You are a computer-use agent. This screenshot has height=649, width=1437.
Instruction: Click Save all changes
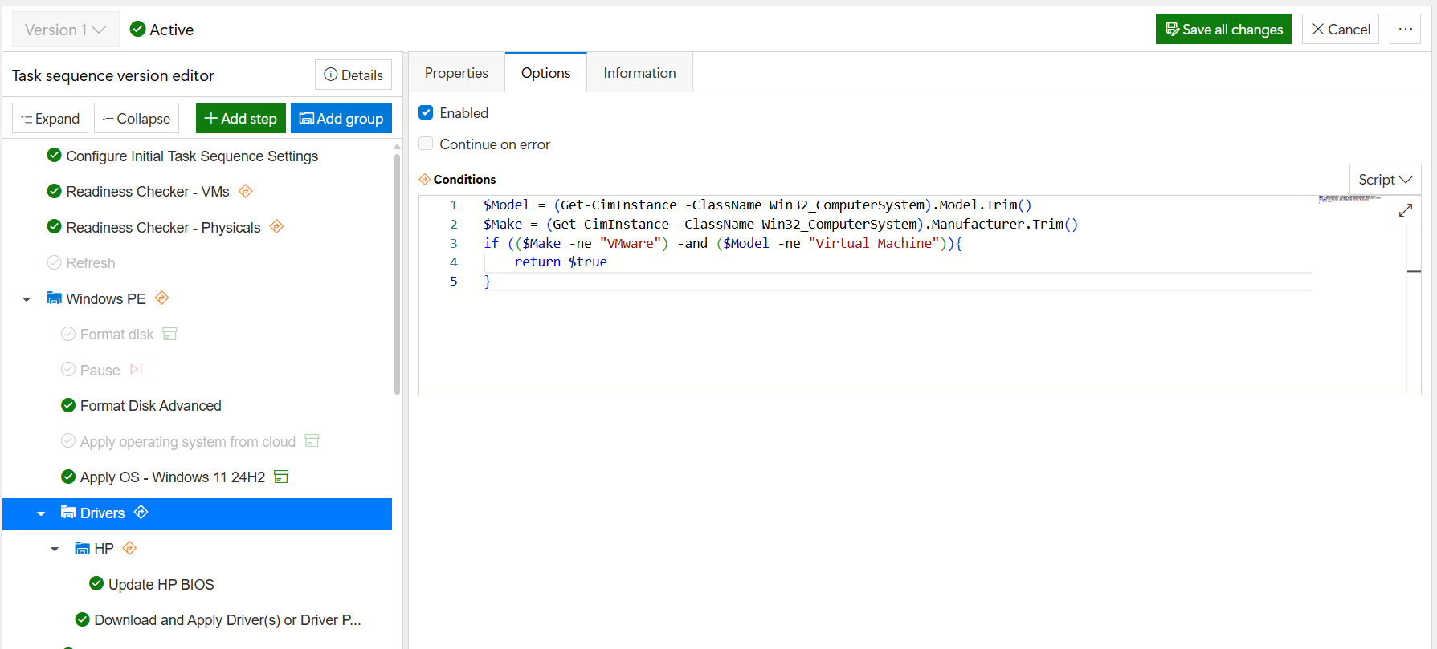[1223, 30]
